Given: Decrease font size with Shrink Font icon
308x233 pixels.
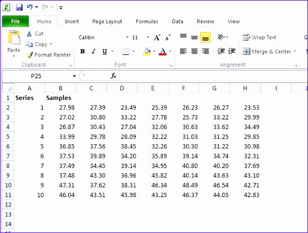Looking at the screenshot, I should tap(168, 38).
